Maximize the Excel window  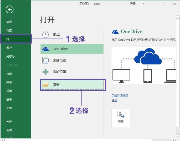164,4
